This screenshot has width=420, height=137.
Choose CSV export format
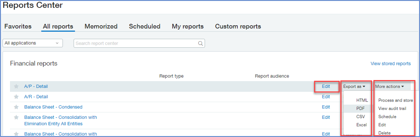click(360, 117)
